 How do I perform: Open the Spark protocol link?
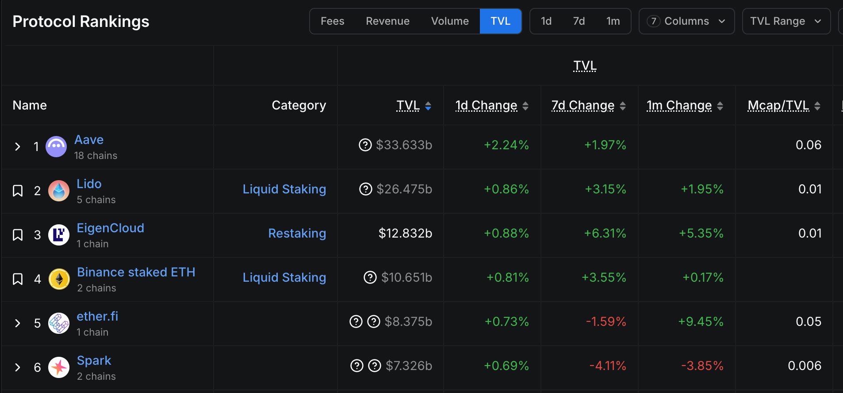tap(94, 360)
